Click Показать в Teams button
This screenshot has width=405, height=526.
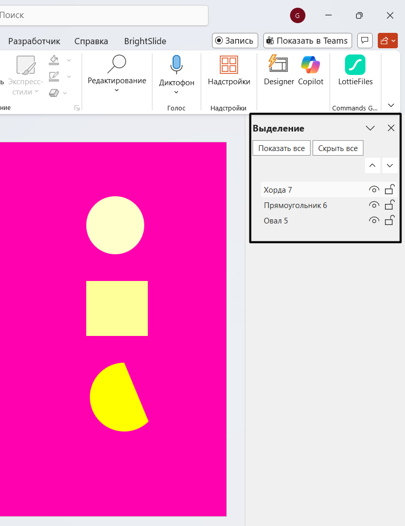pos(308,41)
